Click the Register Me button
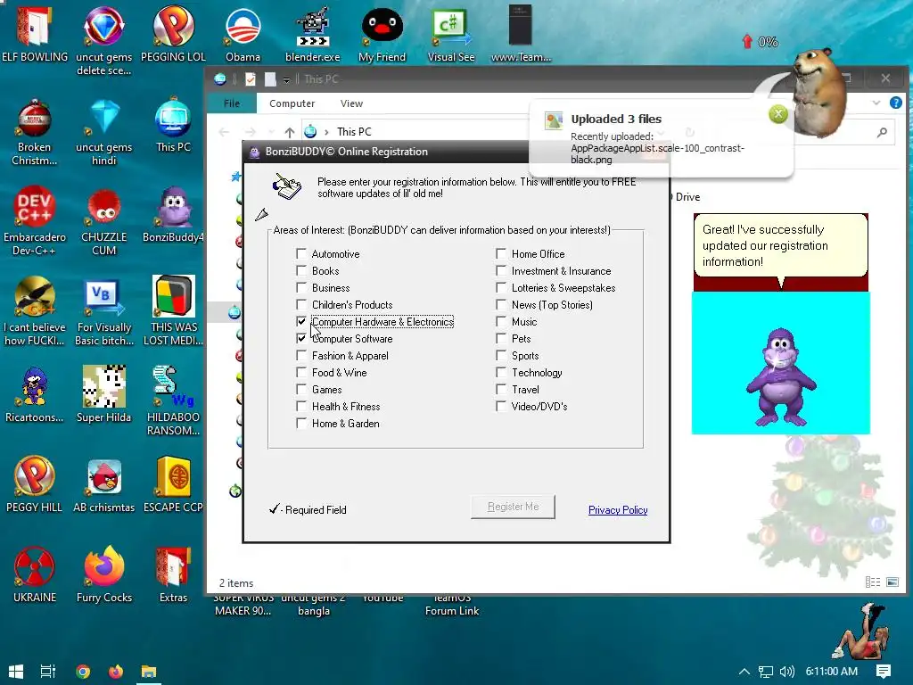Screen dimensions: 913x685 pos(513,507)
